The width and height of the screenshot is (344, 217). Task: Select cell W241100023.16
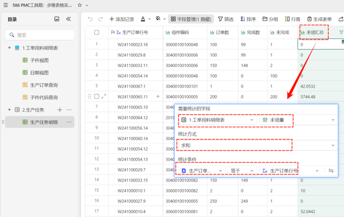click(135, 44)
